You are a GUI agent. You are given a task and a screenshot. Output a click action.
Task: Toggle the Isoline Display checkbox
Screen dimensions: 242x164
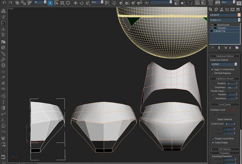point(212,142)
